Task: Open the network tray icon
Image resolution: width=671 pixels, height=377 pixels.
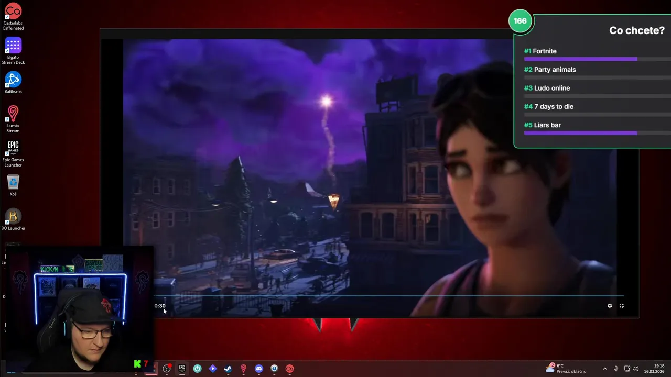Action: pos(627,369)
